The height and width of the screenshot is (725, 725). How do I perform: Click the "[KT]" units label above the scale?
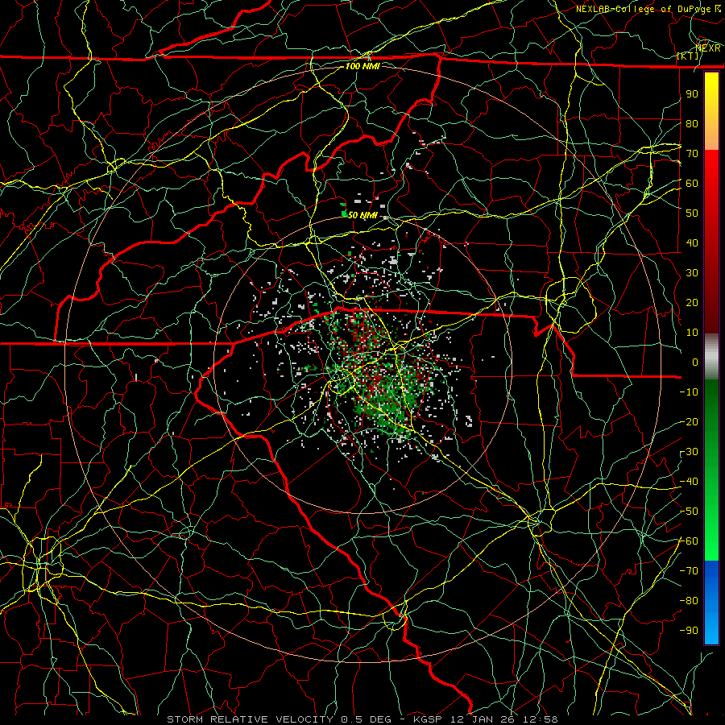point(688,56)
